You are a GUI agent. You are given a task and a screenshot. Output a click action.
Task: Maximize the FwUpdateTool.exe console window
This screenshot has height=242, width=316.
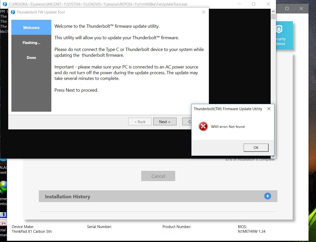point(254,4)
